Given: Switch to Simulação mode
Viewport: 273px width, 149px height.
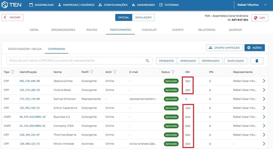Looking at the screenshot, I should point(143,17).
